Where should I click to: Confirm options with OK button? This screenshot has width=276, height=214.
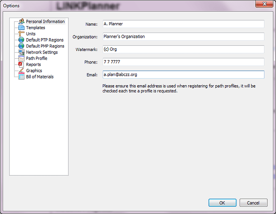click(223, 203)
